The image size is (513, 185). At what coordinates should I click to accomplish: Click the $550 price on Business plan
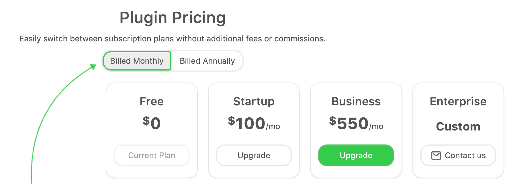[x=349, y=123]
